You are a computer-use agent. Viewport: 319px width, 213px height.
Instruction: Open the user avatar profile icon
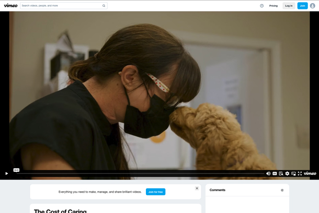click(313, 6)
